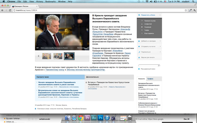Click the gallery previous arrow
The image size is (197, 123).
click(38, 56)
